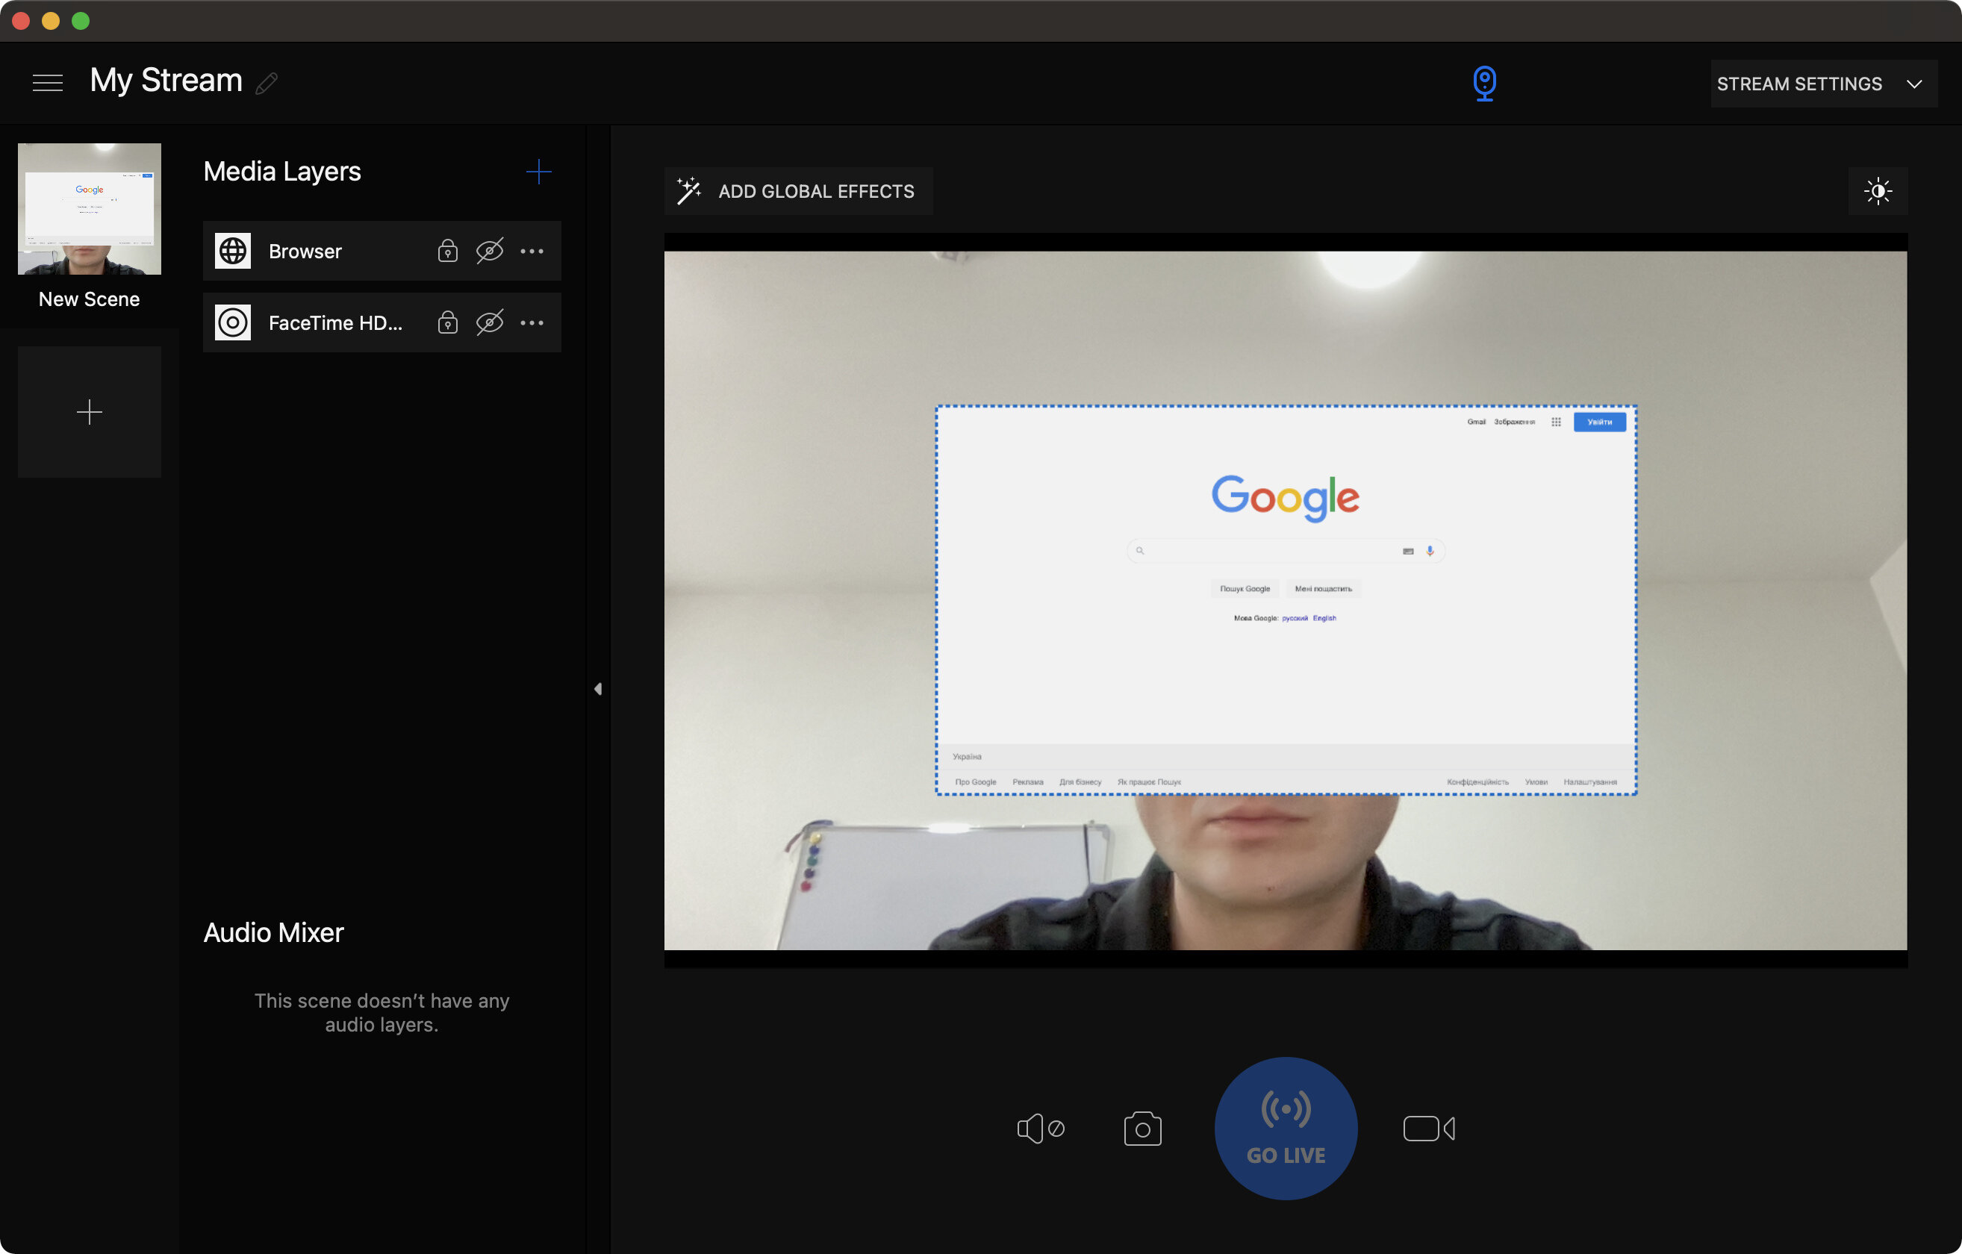1962x1254 pixels.
Task: Click the Add Global Effects wand icon
Action: tap(689, 190)
